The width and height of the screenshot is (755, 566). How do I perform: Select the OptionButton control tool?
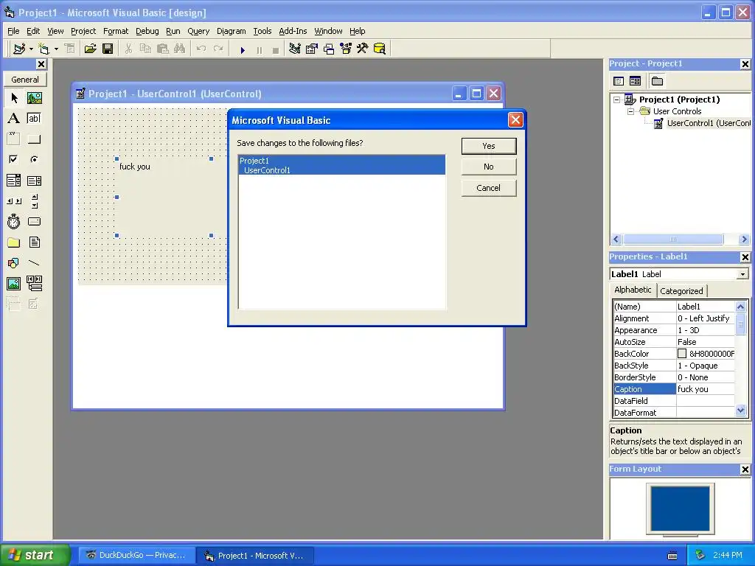pos(34,159)
